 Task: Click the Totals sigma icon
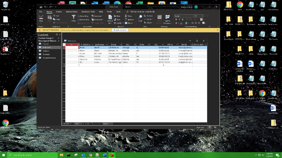point(126,16)
